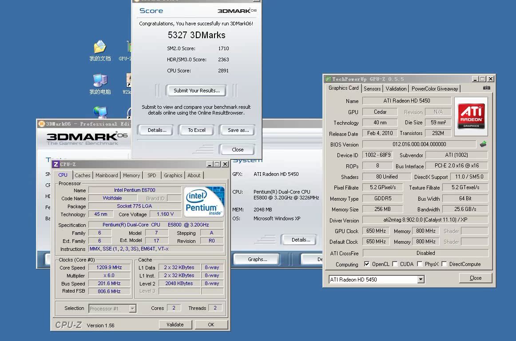Open the Processor #1 selection dropdown

132,309
